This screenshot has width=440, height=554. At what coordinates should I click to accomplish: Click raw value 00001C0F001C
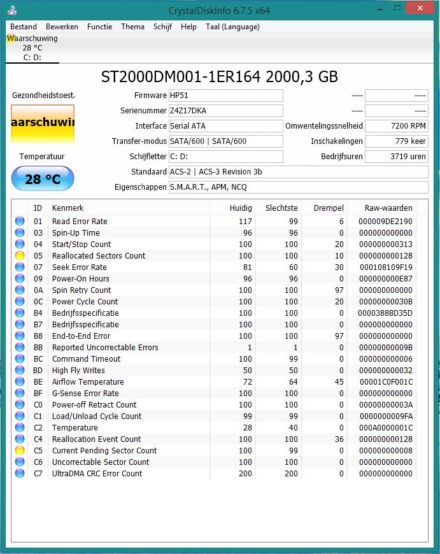pos(386,382)
